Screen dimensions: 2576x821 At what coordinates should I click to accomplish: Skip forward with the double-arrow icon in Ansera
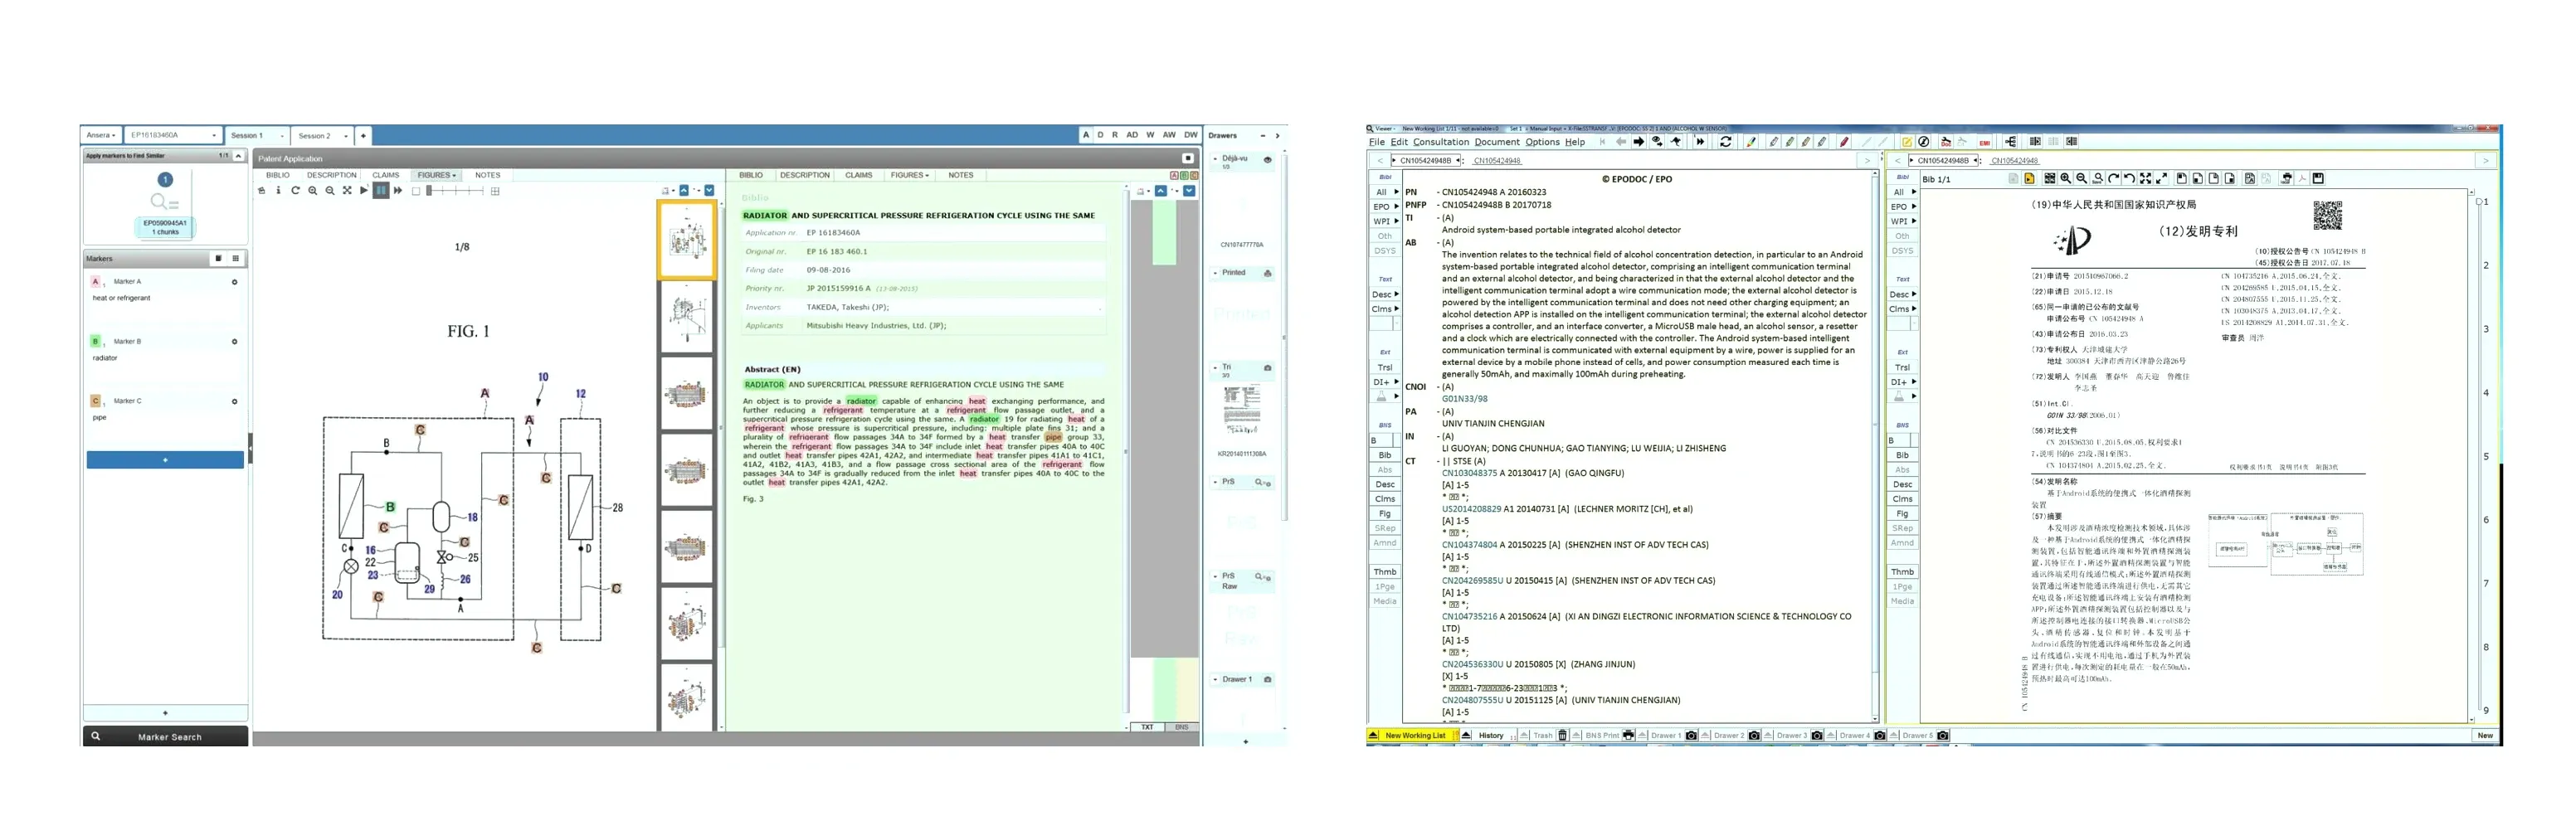(398, 190)
